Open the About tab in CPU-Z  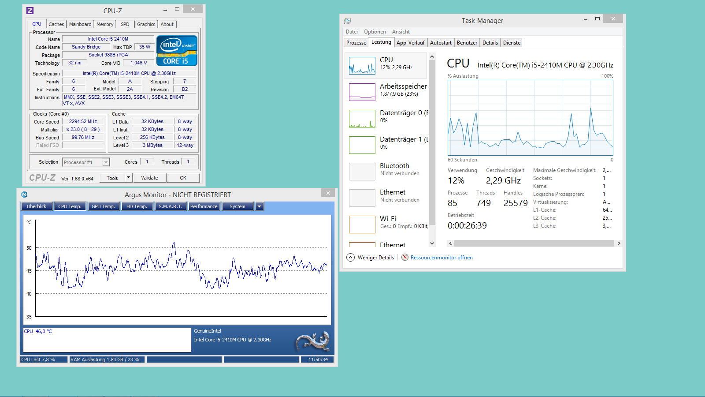pos(167,24)
